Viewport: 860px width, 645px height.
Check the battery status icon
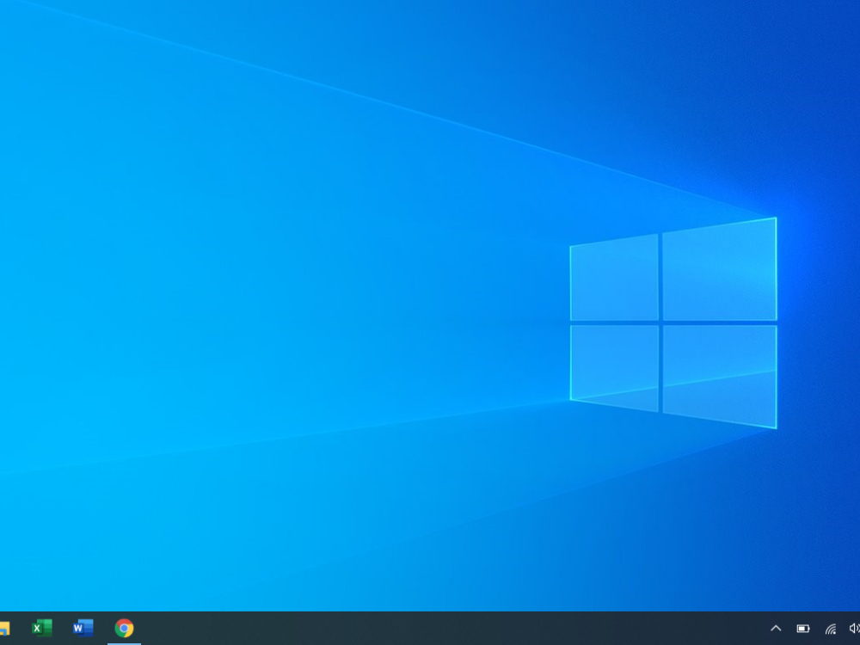[x=803, y=629]
